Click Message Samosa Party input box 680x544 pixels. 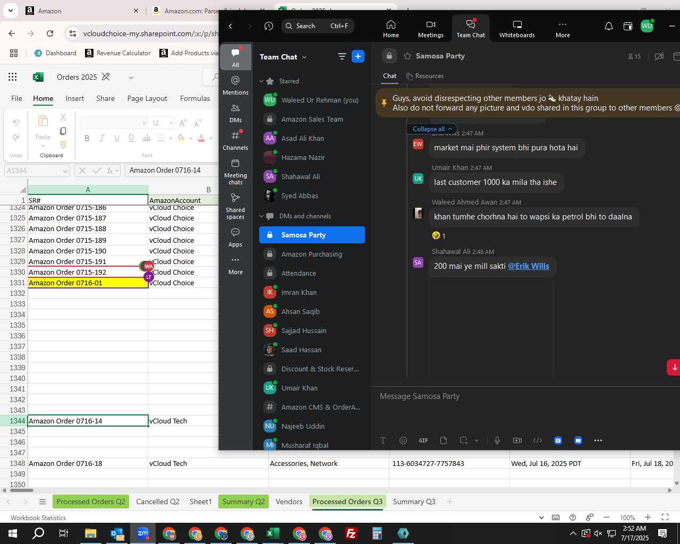pos(526,396)
